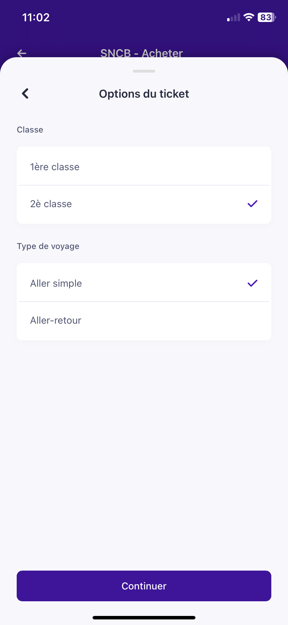Tap the Classe section label
The height and width of the screenshot is (625, 288).
pyautogui.click(x=30, y=130)
